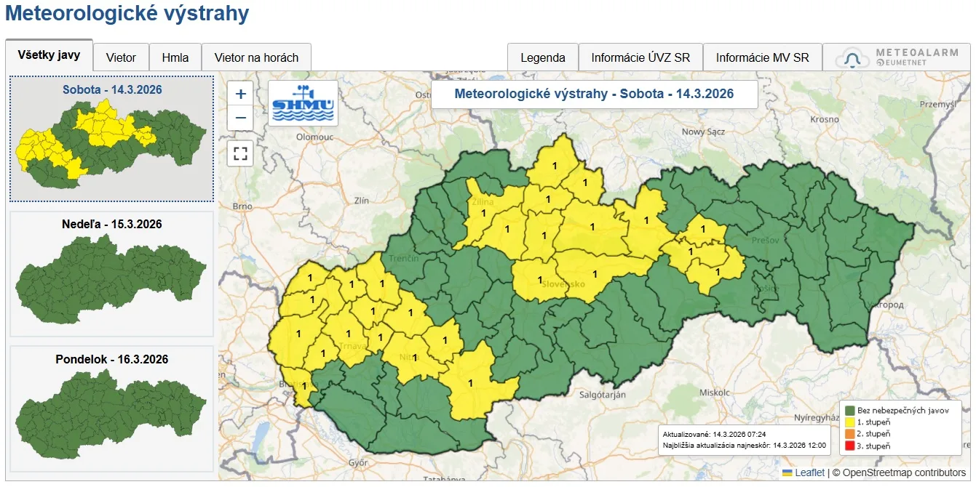Viewport: 976px width, 487px height.
Task: Zoom in the map with plus button
Action: (x=240, y=94)
